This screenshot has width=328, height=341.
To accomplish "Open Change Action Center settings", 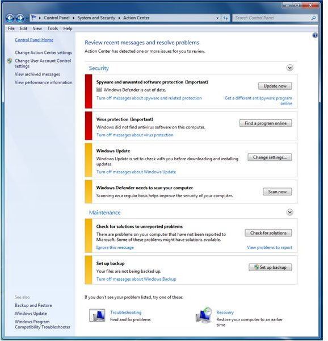I will 44,53.
